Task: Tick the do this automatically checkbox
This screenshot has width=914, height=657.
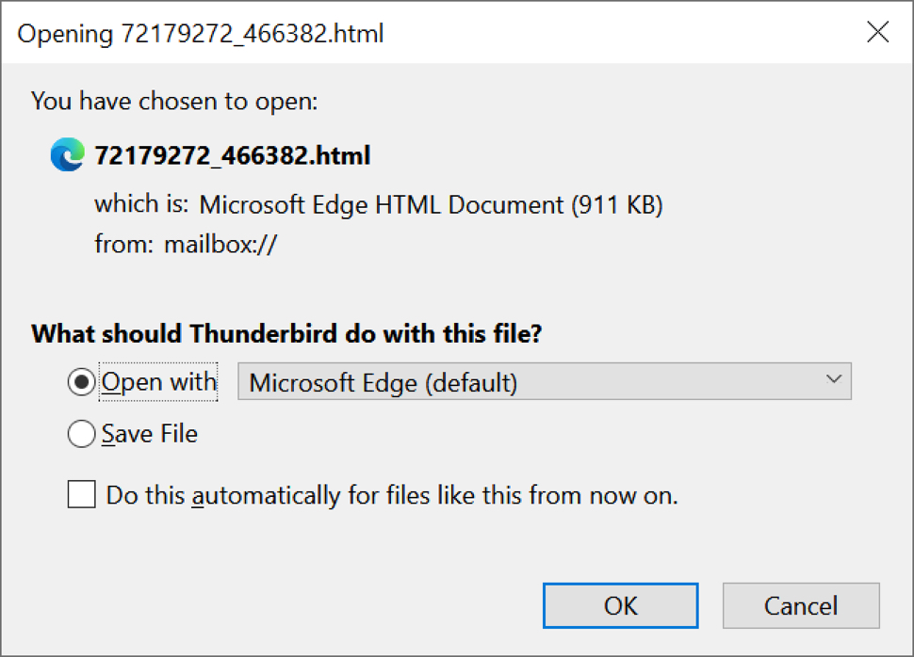Action: 82,494
